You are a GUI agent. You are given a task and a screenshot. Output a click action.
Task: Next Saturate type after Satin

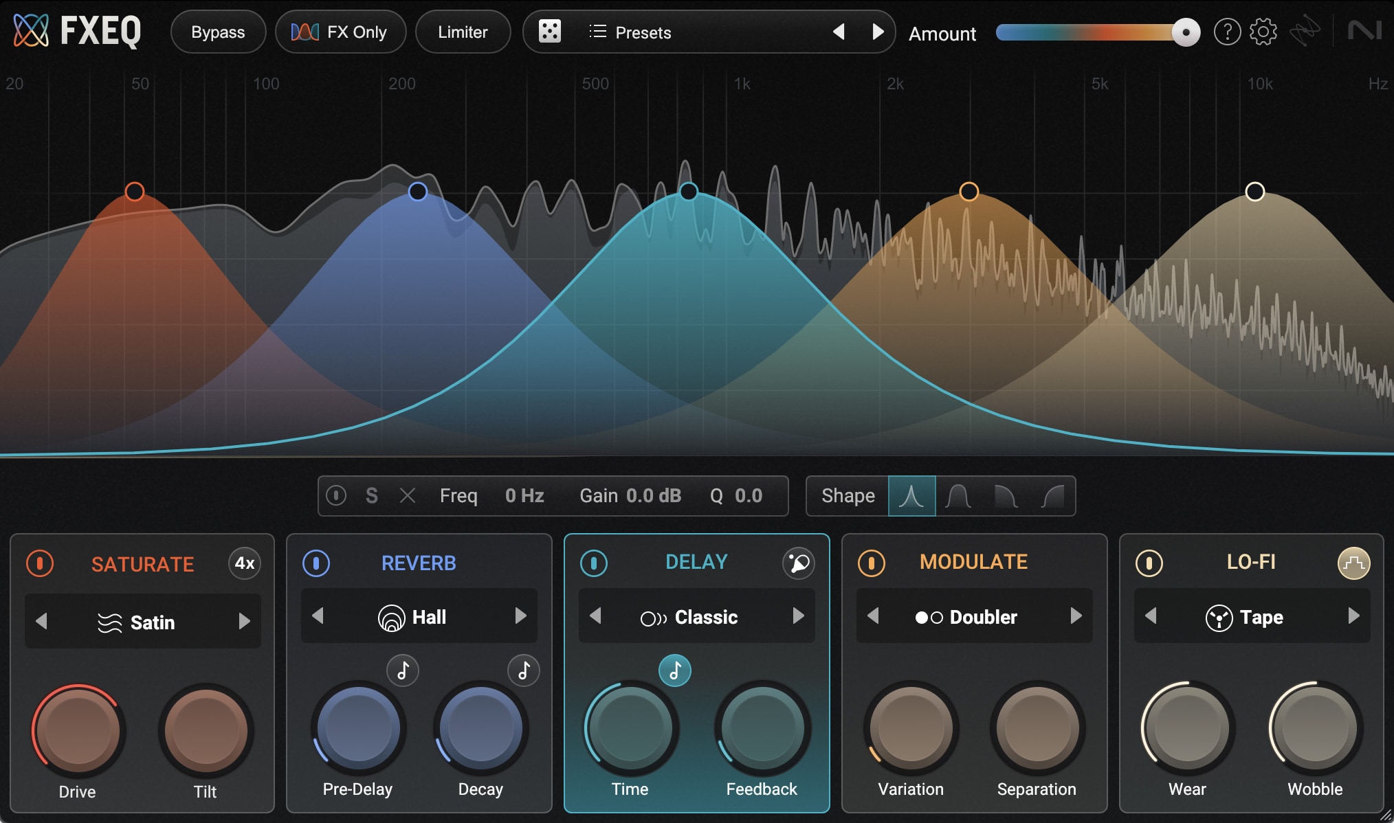(244, 622)
